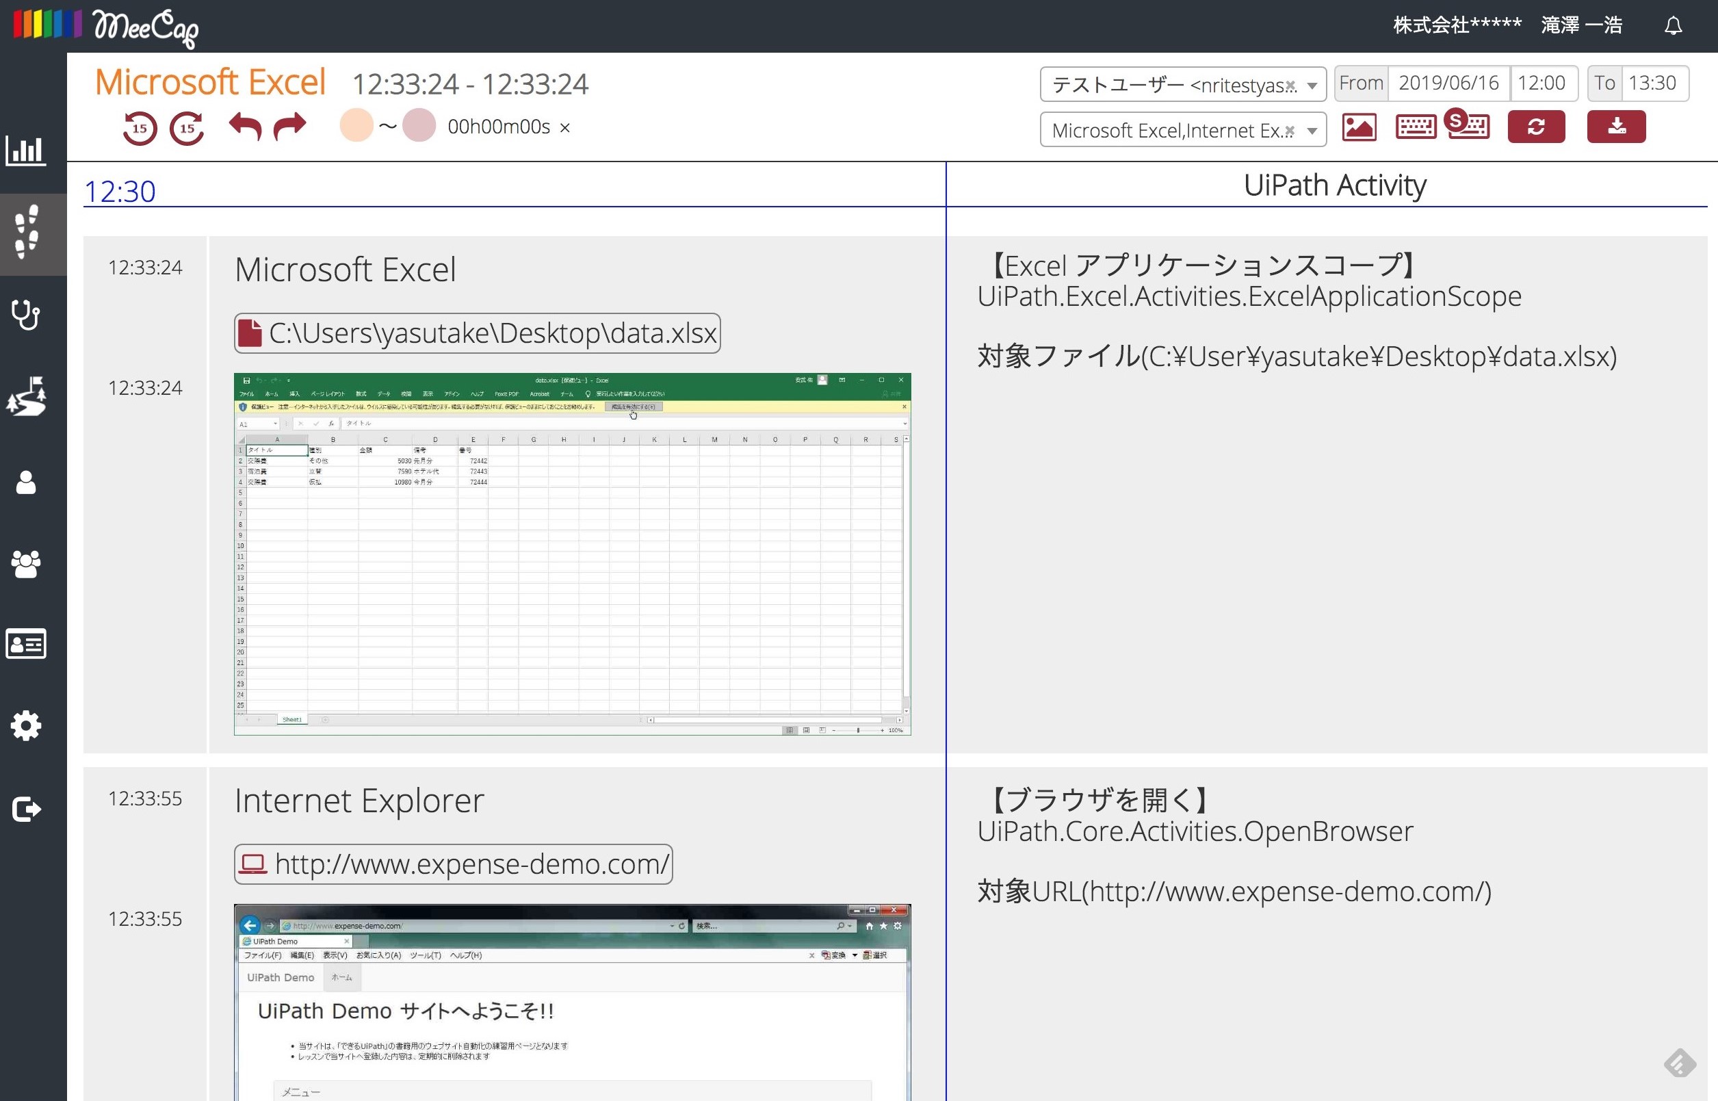Click the logout icon in sidebar
This screenshot has width=1718, height=1101.
27,809
